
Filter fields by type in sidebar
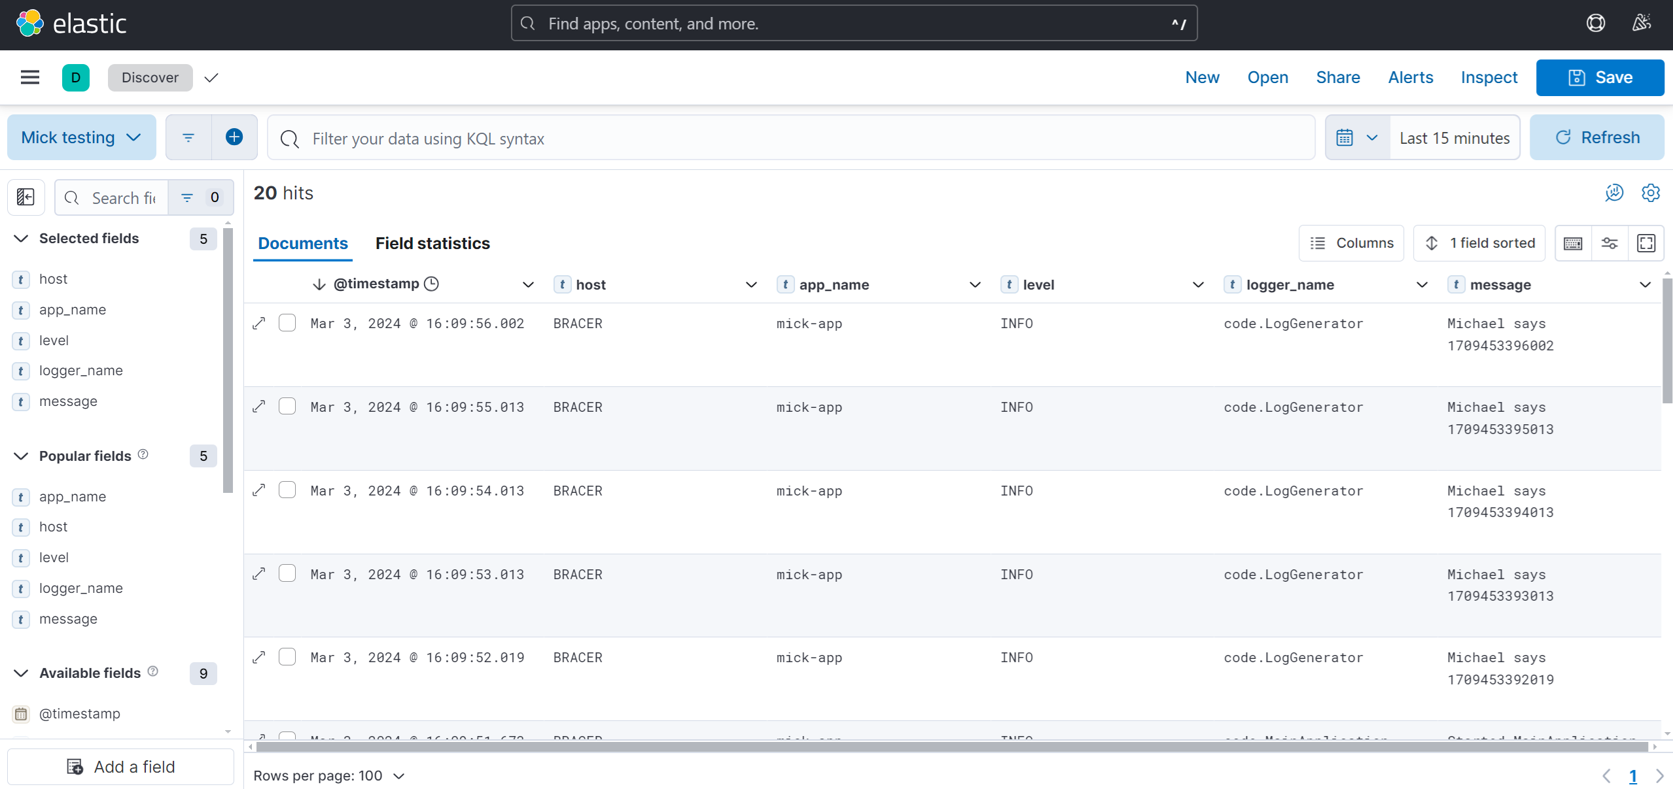click(x=201, y=197)
